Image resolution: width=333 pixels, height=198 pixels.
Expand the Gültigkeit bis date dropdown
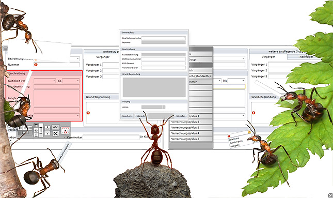71,81
